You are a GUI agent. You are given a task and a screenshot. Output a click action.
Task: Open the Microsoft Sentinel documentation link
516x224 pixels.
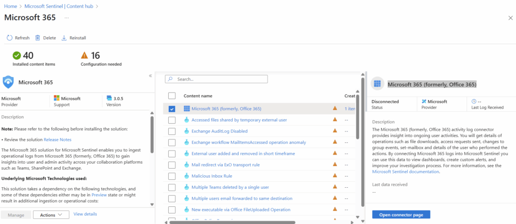[406, 171]
